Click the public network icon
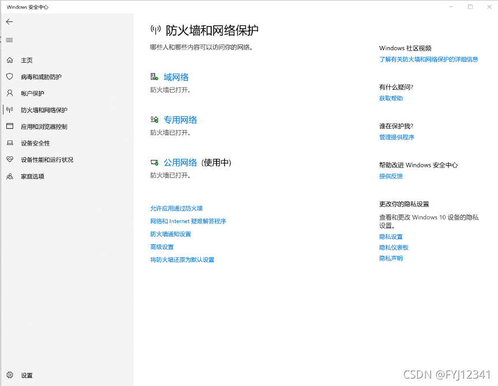The width and height of the screenshot is (498, 386). [x=154, y=163]
